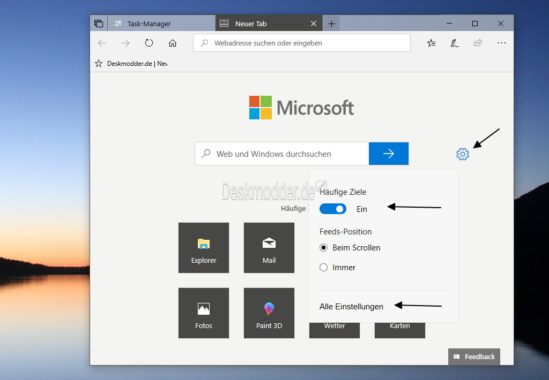Maximize the Edge window
549x380 pixels.
(x=475, y=24)
